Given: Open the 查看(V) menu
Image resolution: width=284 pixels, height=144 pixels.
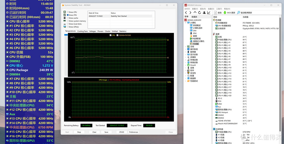Looking at the screenshot, I should point(195,9).
